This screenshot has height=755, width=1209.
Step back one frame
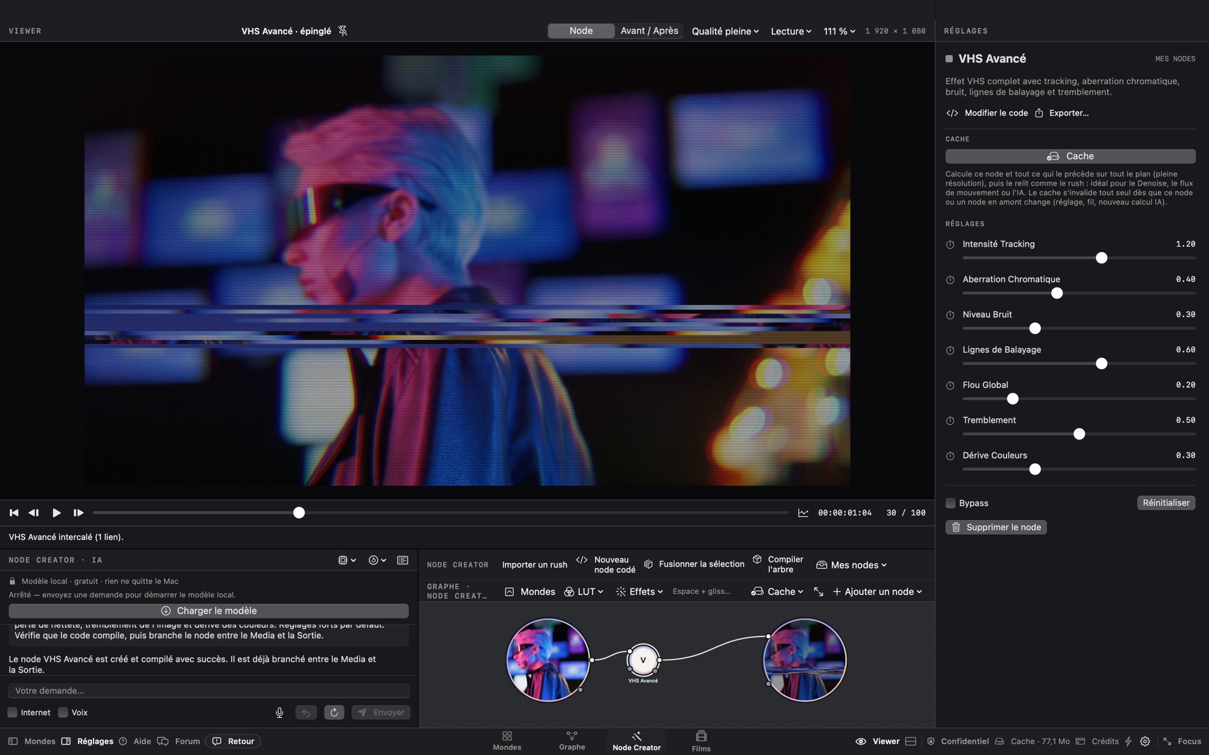(x=34, y=513)
